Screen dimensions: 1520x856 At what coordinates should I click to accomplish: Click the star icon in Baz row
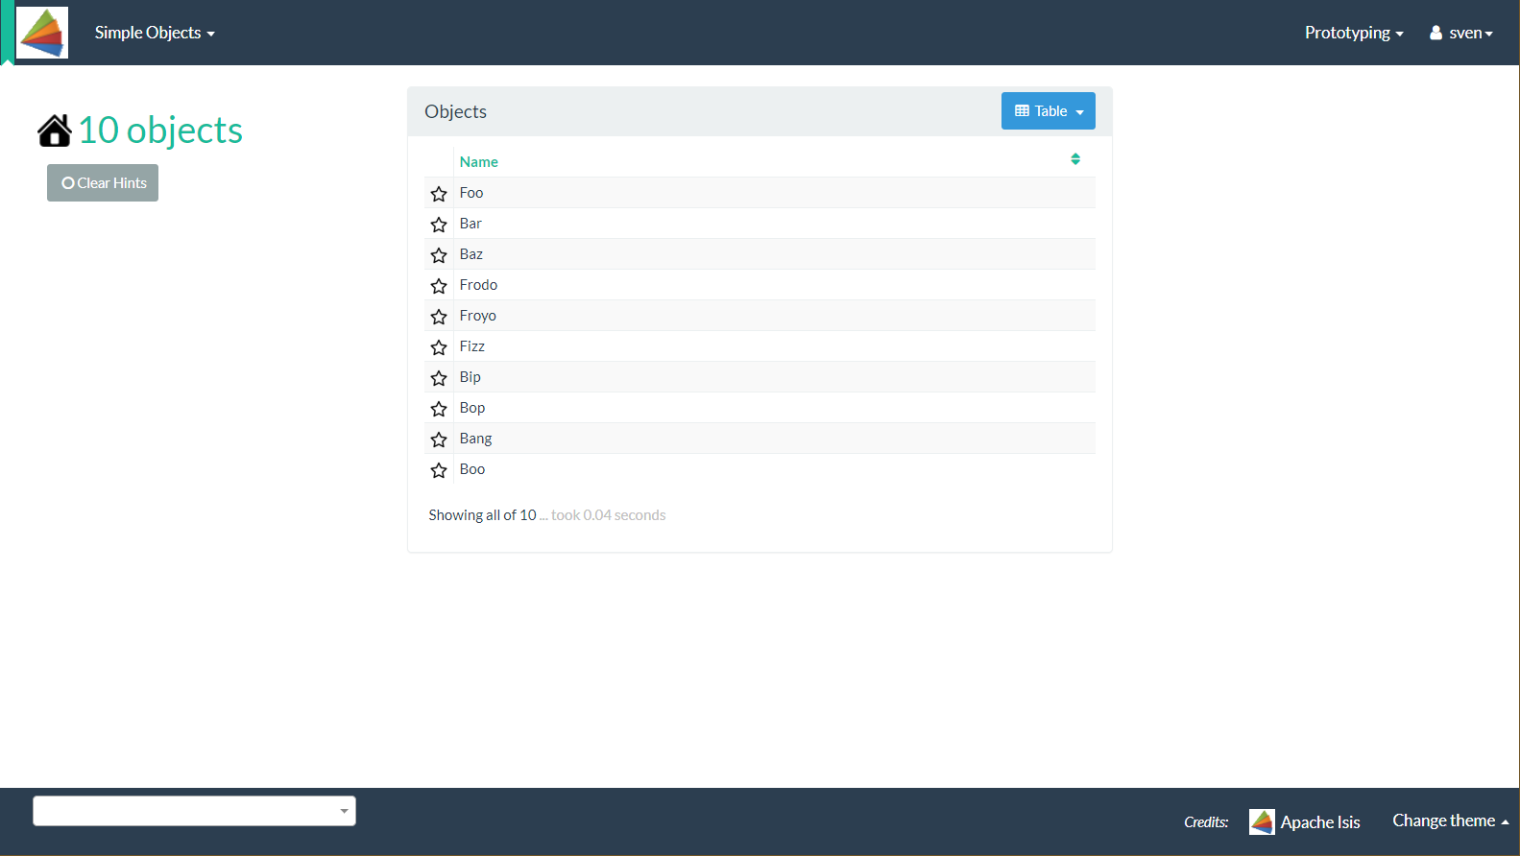pos(439,255)
